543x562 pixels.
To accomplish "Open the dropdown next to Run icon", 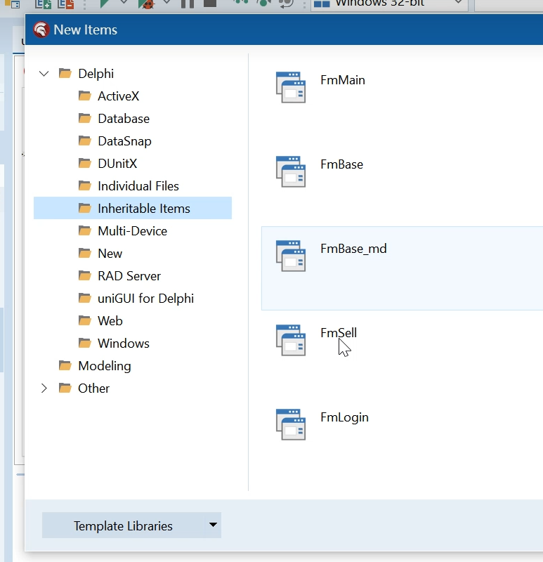I will pyautogui.click(x=124, y=2).
